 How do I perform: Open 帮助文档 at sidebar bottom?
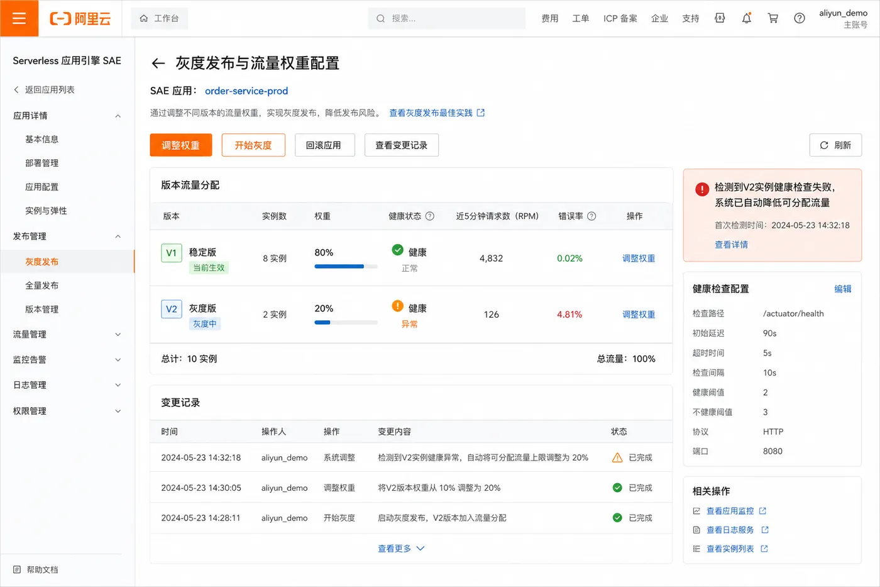36,569
